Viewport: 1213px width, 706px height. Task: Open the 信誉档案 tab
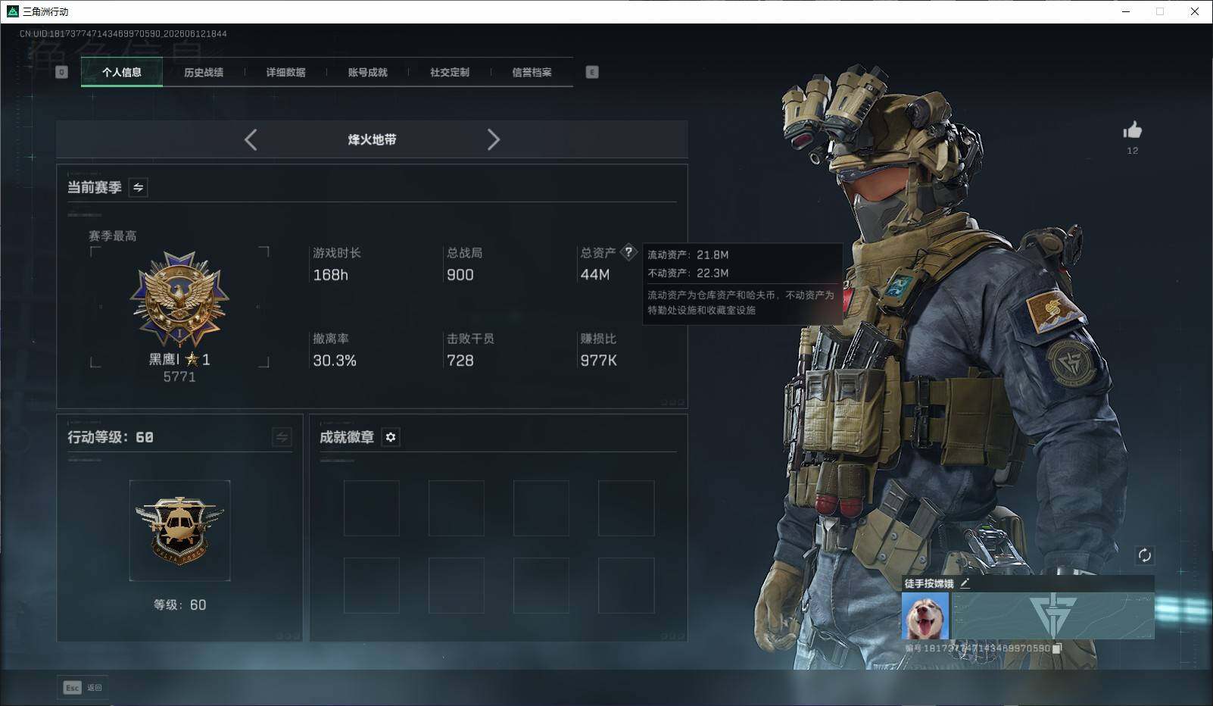[x=532, y=72]
